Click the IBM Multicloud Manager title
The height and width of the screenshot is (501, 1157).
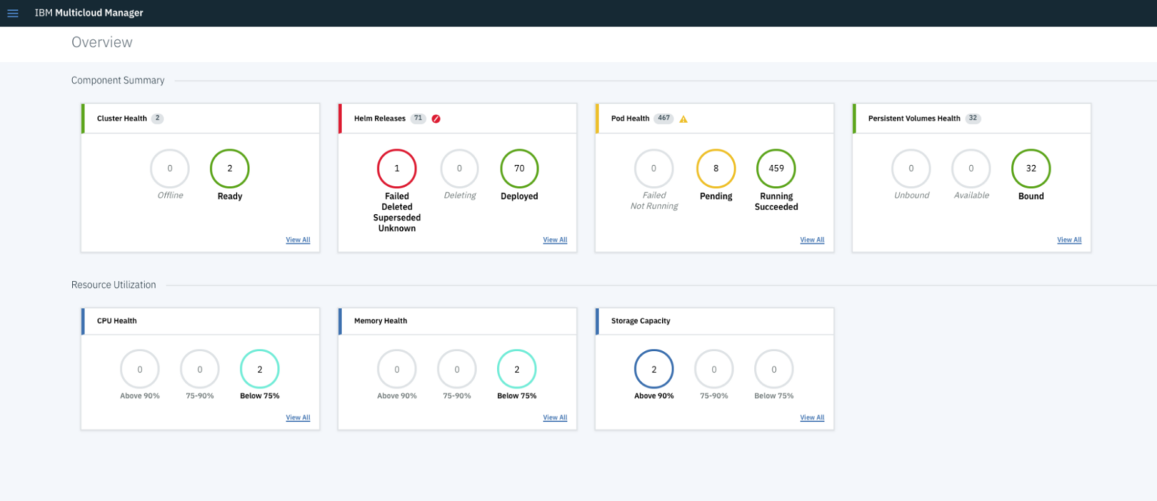(x=90, y=12)
